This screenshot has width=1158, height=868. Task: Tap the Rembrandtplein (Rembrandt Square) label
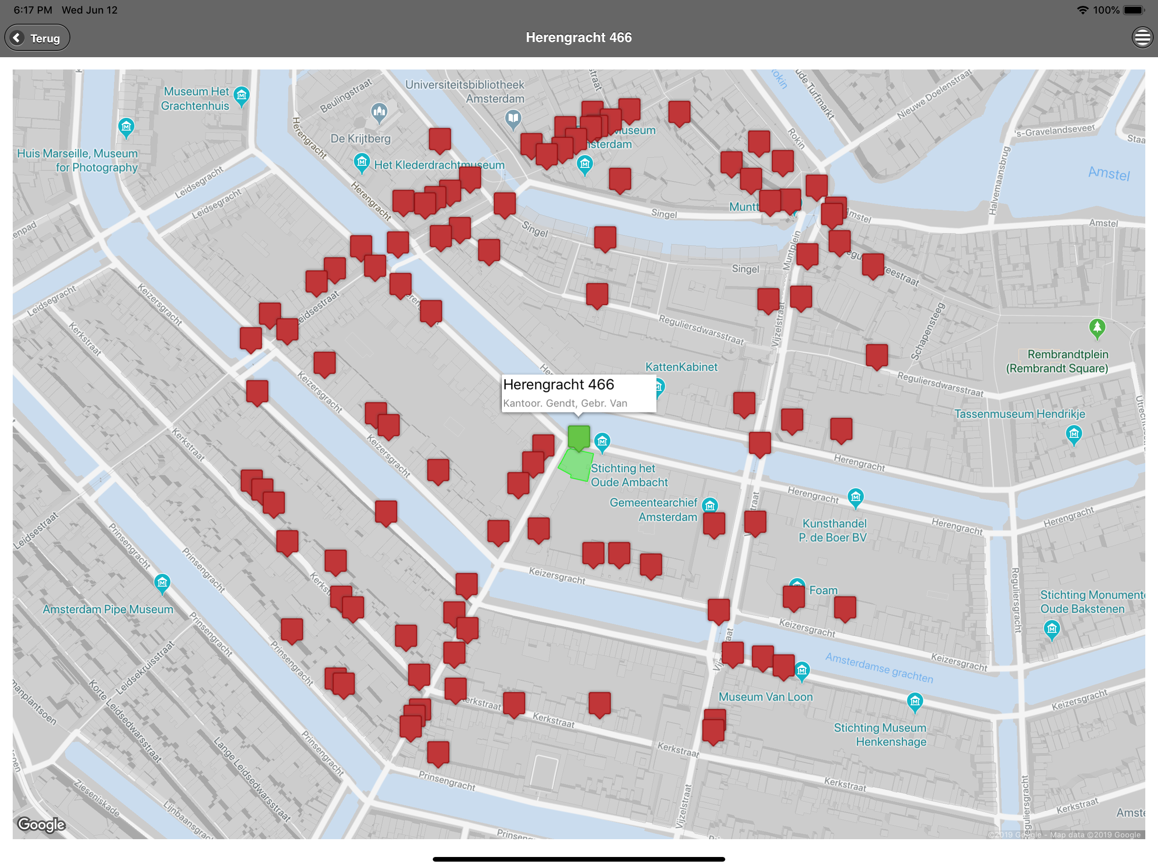tap(1057, 361)
